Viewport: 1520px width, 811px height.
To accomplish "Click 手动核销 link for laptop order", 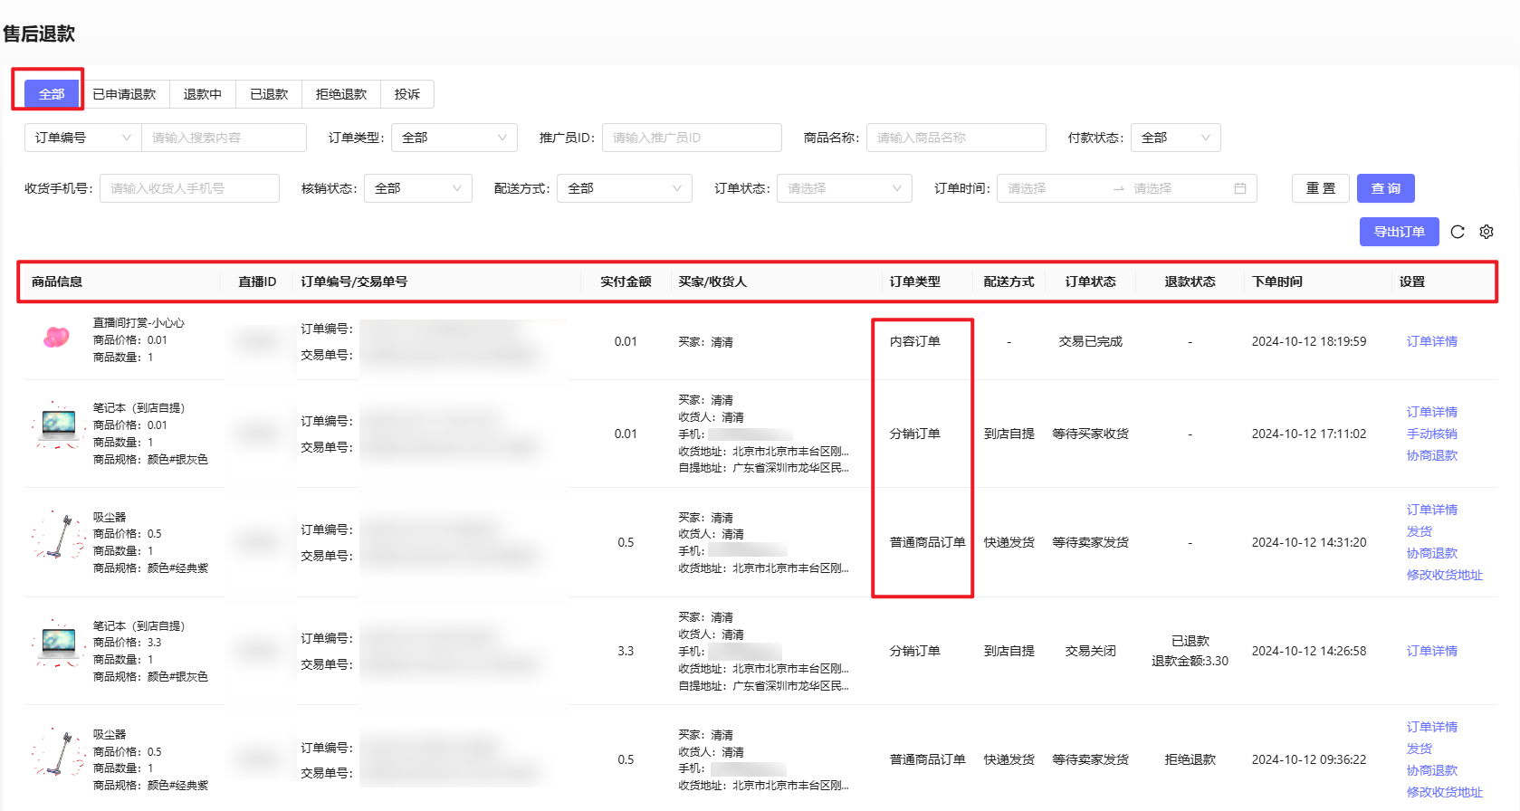I will pyautogui.click(x=1431, y=434).
